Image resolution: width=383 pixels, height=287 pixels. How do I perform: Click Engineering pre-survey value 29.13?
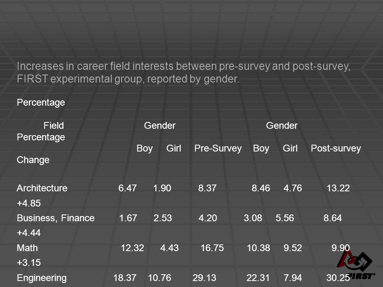coord(204,278)
